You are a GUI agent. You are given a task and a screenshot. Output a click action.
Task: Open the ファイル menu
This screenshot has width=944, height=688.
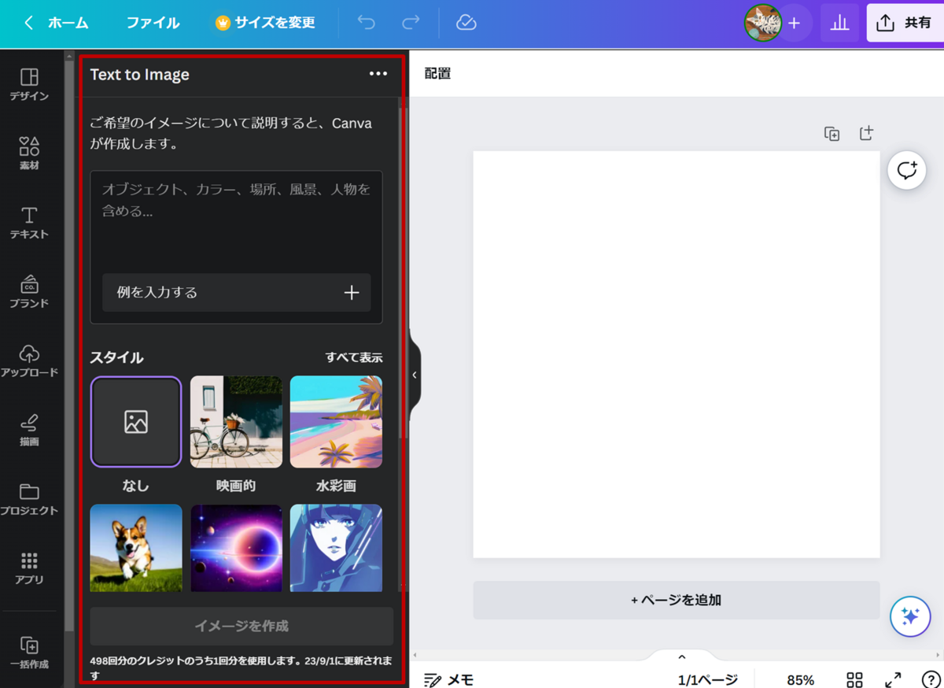tap(153, 23)
